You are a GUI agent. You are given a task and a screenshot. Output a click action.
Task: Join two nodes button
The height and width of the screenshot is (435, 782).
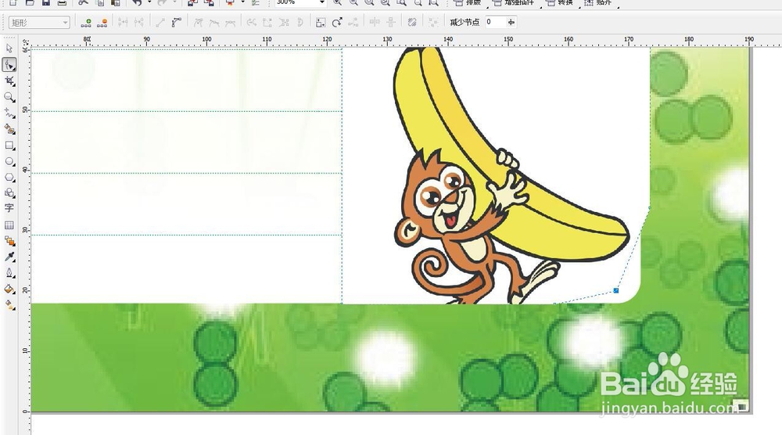[124, 23]
